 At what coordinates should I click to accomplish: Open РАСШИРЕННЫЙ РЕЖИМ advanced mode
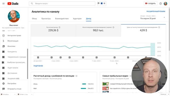point(156,11)
